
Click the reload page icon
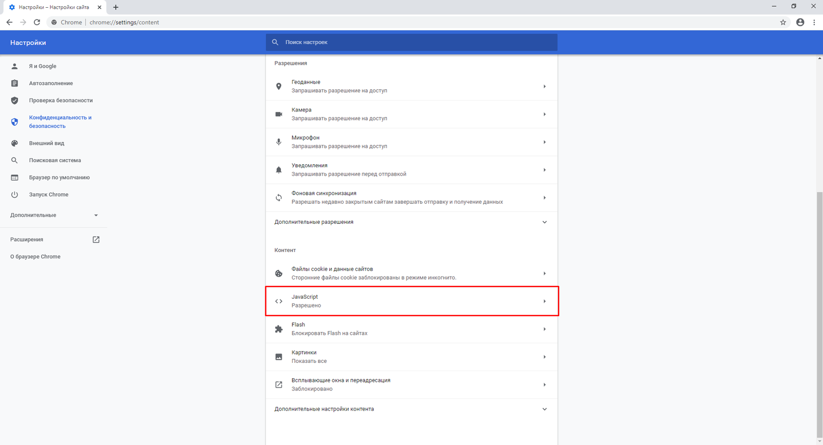tap(37, 22)
